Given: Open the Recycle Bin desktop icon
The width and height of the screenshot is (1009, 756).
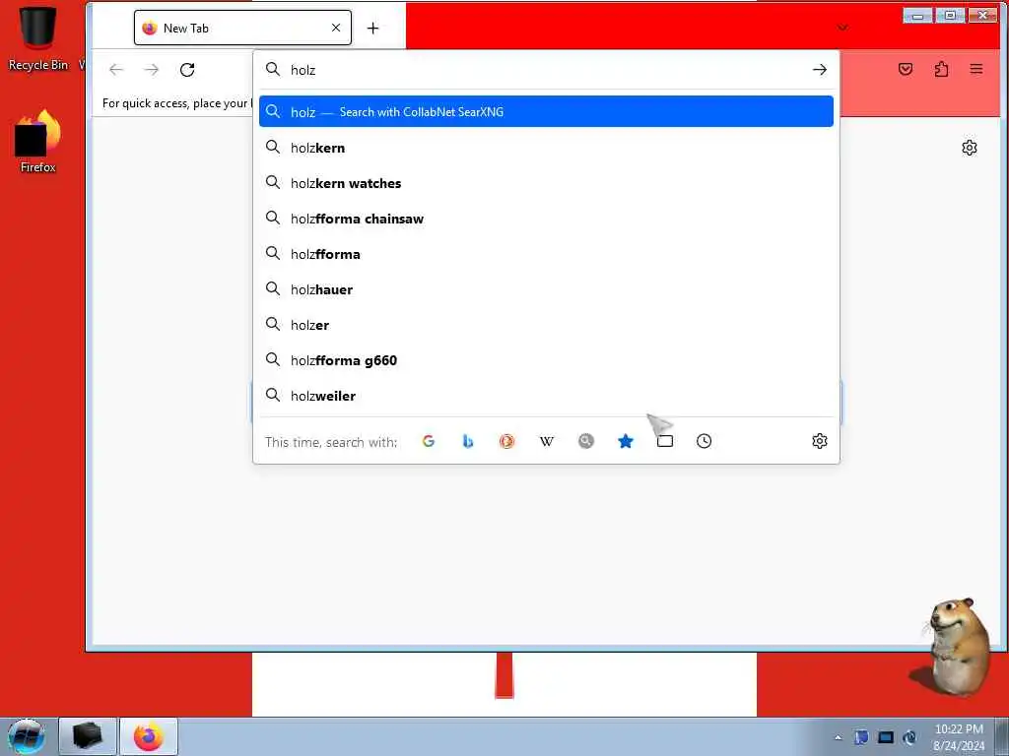Looking at the screenshot, I should 38,36.
